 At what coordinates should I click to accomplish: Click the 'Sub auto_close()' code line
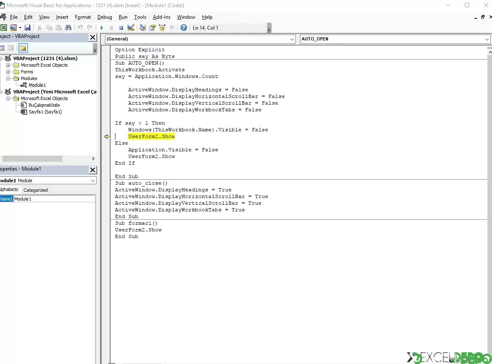click(x=141, y=183)
